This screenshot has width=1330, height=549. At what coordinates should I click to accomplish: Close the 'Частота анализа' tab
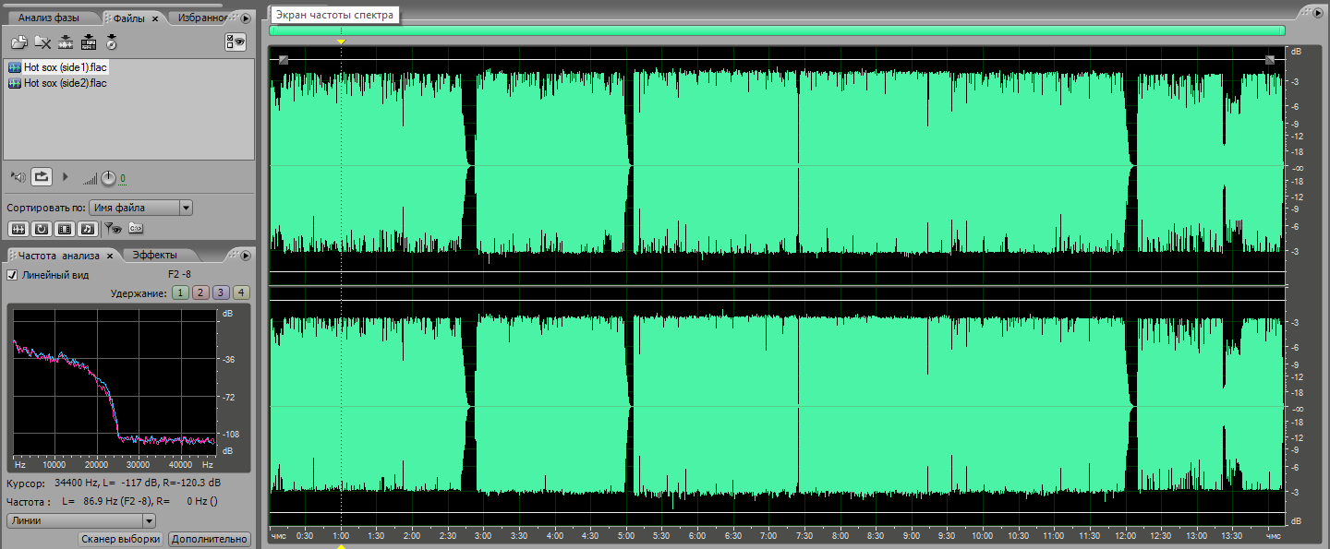110,257
